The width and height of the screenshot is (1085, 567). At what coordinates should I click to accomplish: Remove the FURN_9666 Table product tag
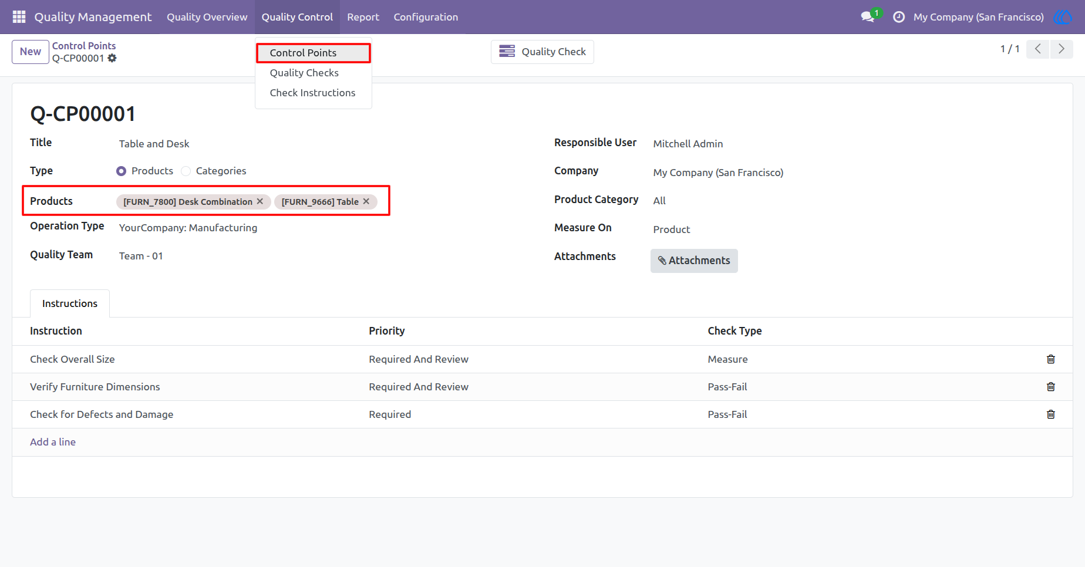pyautogui.click(x=366, y=201)
